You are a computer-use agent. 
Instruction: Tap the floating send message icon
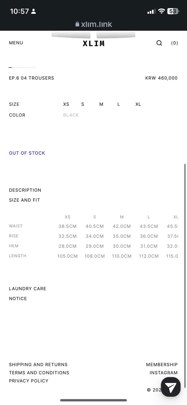(x=171, y=387)
